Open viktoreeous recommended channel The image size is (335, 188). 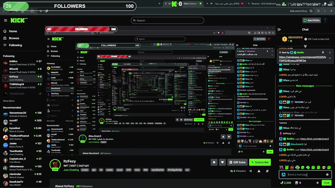[22, 168]
